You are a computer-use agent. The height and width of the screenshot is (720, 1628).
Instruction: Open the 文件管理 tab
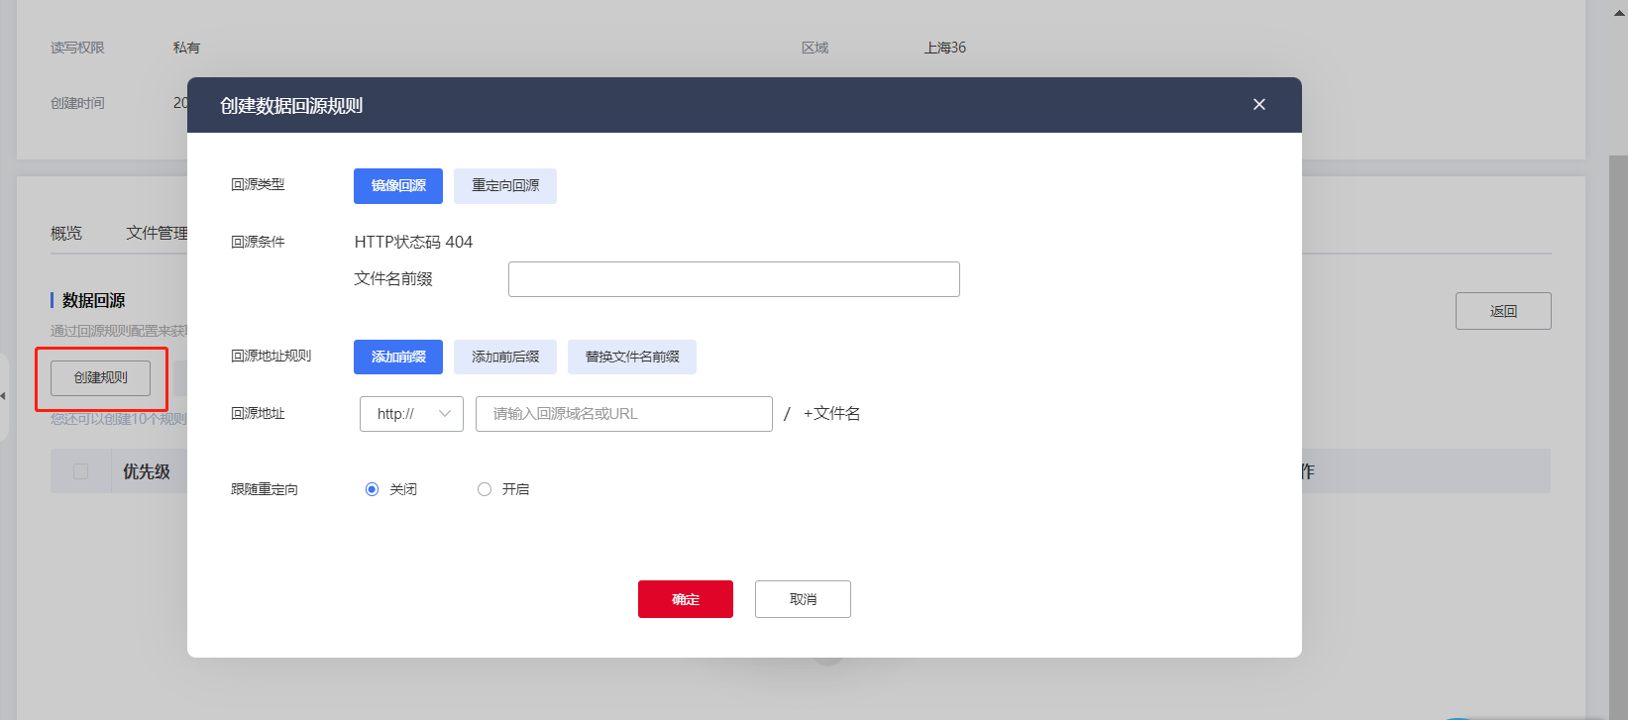coord(156,234)
